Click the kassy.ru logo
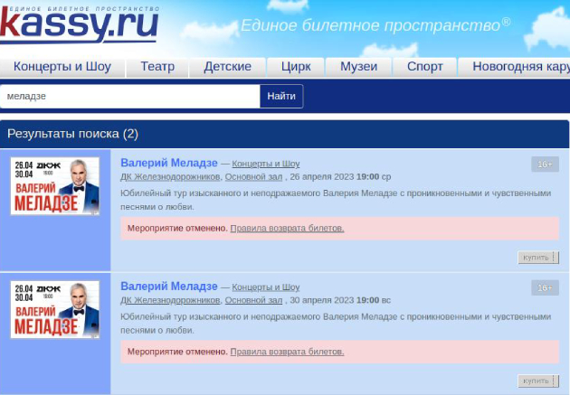The height and width of the screenshot is (395, 570). (80, 24)
